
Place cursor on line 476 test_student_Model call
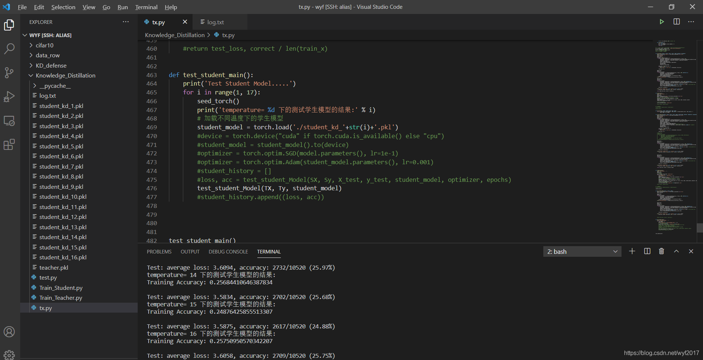click(x=269, y=188)
